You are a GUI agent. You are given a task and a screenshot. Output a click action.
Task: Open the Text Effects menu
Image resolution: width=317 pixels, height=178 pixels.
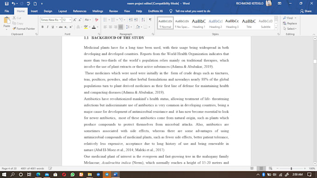click(x=79, y=27)
